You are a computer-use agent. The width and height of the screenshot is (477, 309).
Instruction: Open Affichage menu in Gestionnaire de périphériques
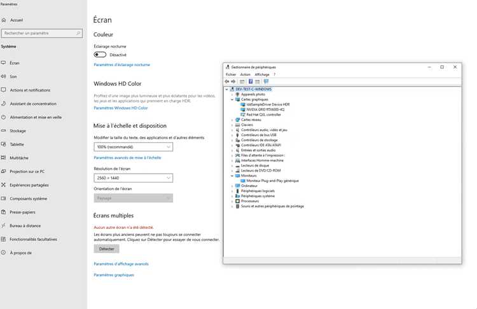coord(262,74)
